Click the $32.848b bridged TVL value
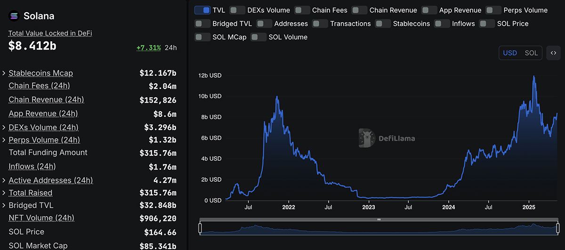Image resolution: width=565 pixels, height=250 pixels. pos(158,205)
